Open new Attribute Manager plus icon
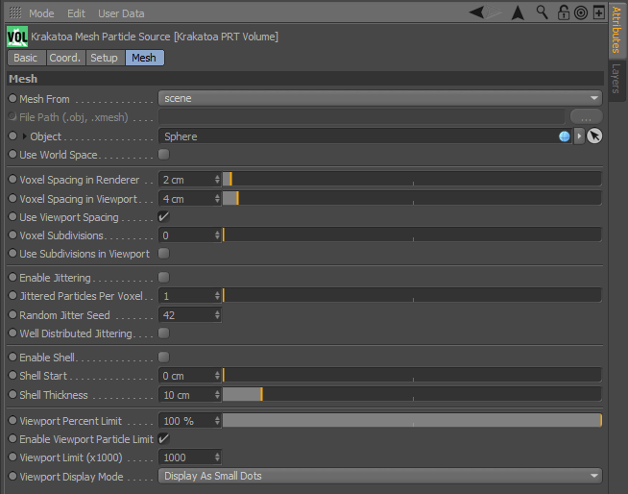The height and width of the screenshot is (494, 628). 599,12
